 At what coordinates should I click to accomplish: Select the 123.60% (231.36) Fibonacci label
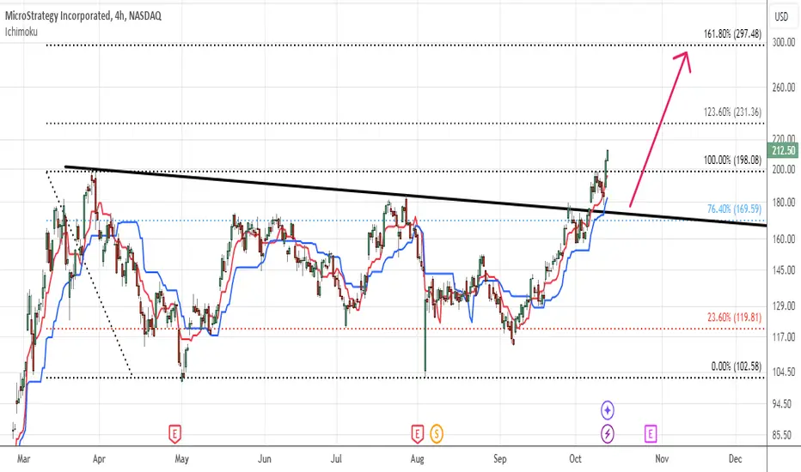732,112
